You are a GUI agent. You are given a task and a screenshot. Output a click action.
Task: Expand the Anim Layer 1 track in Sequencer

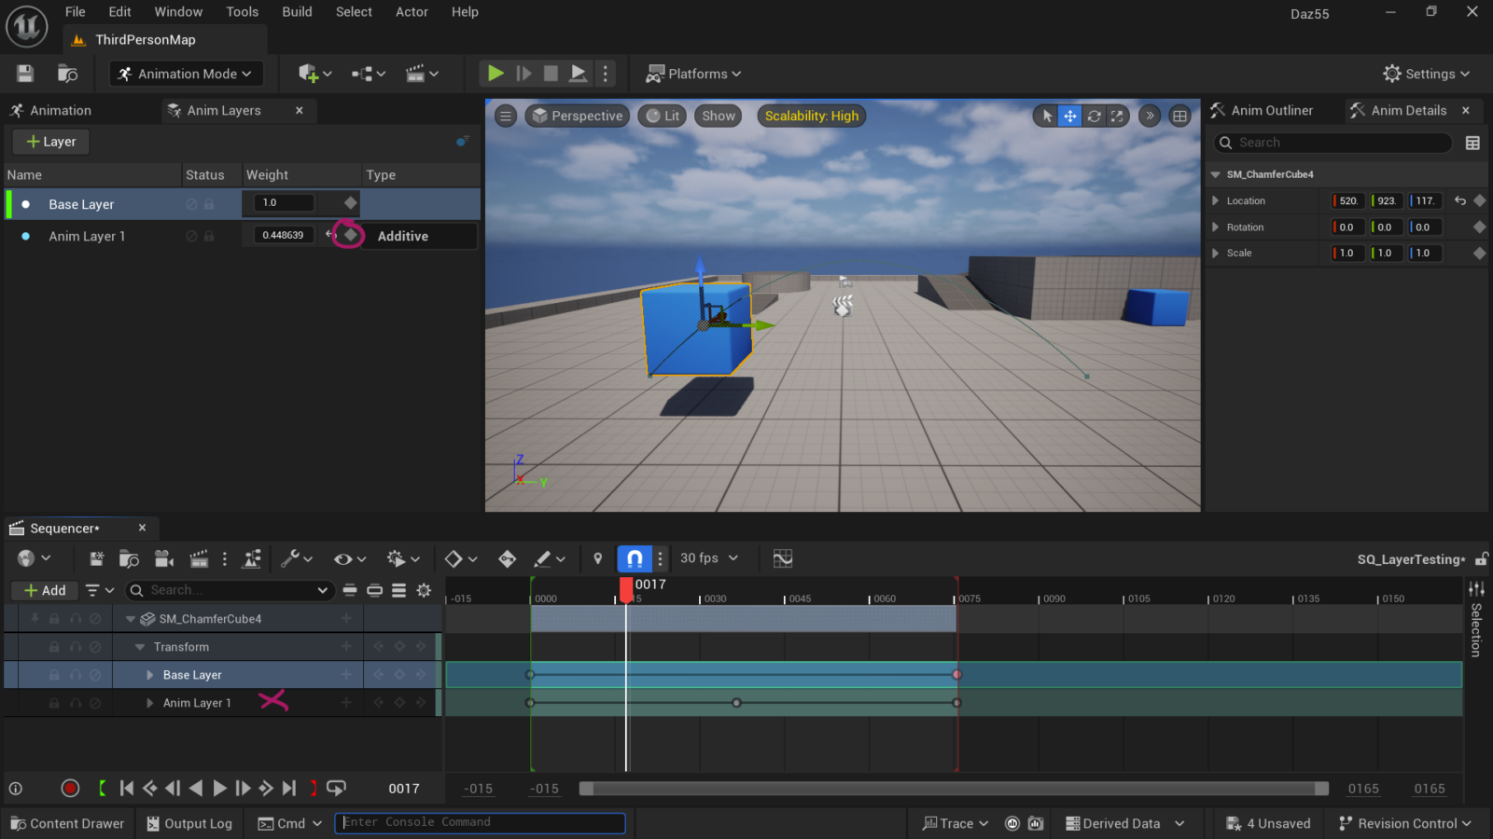(x=149, y=703)
